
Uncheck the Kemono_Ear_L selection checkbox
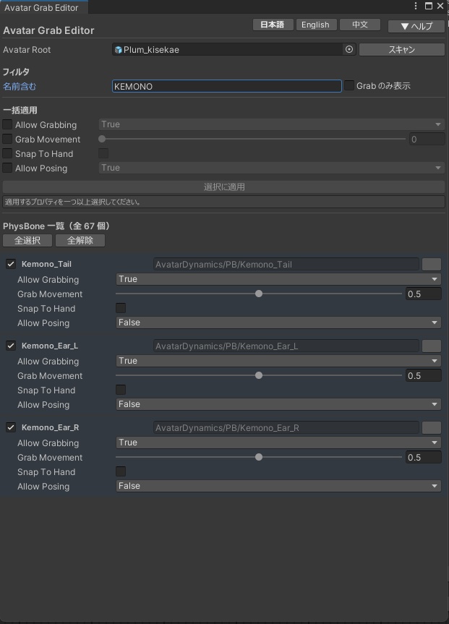coord(11,346)
